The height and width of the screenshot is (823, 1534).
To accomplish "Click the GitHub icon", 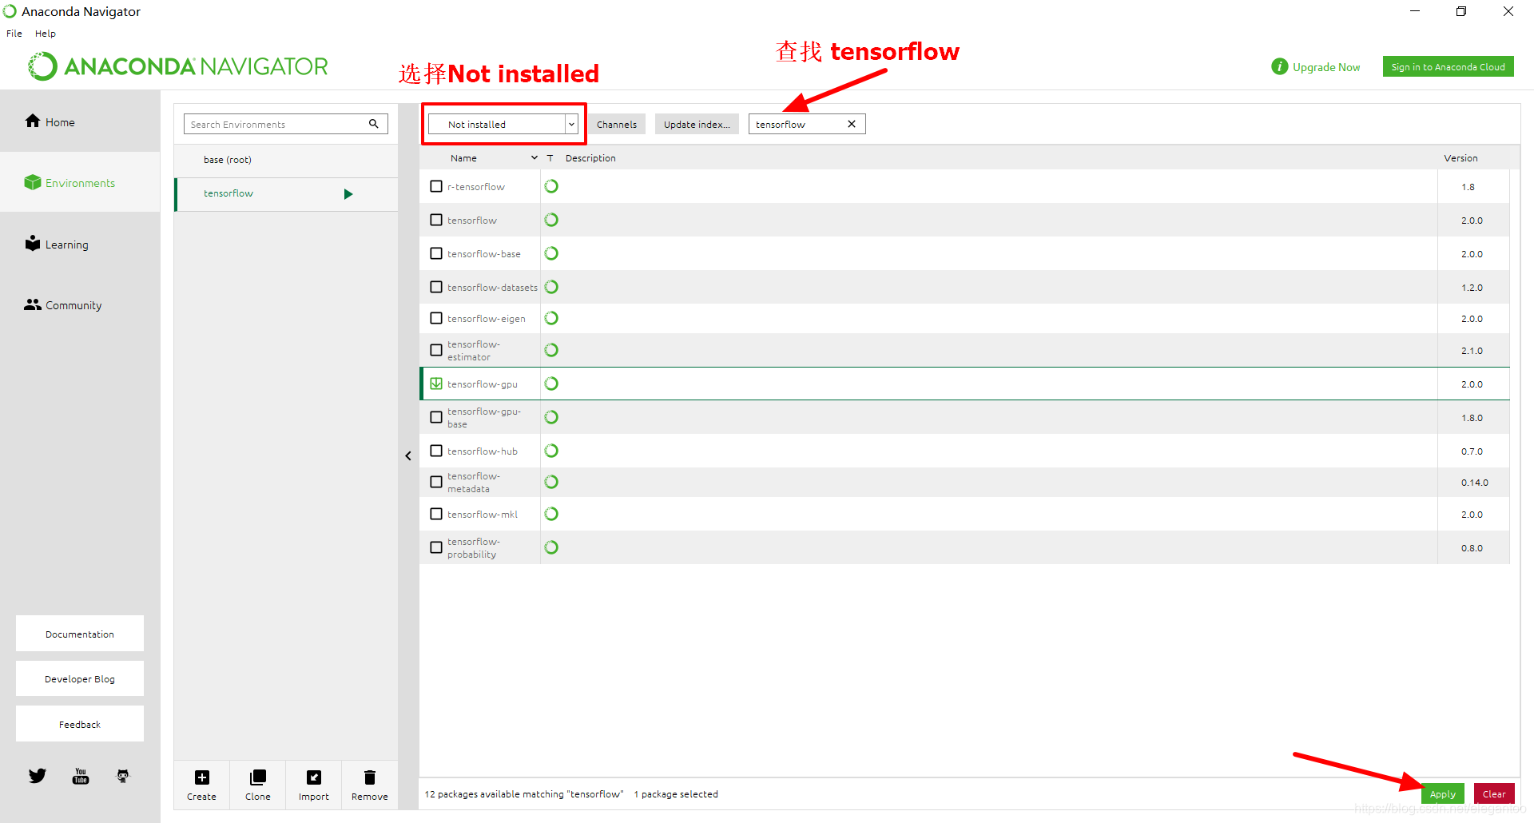I will coord(123,776).
